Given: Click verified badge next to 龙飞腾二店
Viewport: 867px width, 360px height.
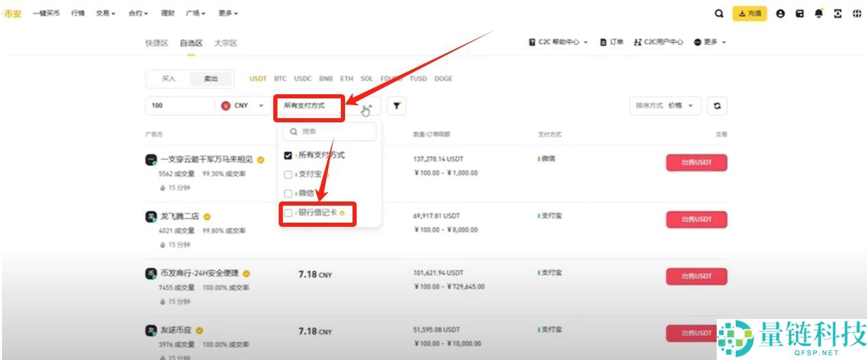Looking at the screenshot, I should (207, 217).
